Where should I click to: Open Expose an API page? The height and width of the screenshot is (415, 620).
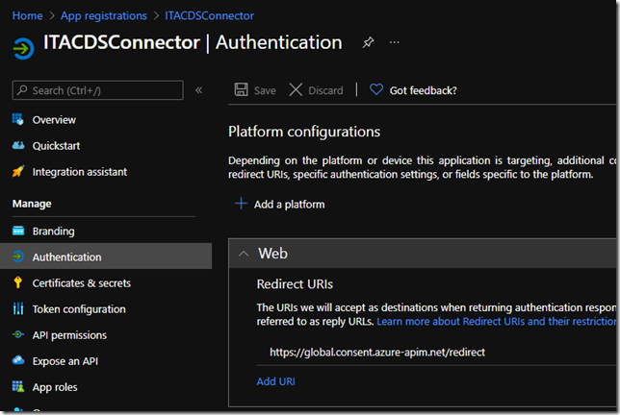tap(65, 361)
